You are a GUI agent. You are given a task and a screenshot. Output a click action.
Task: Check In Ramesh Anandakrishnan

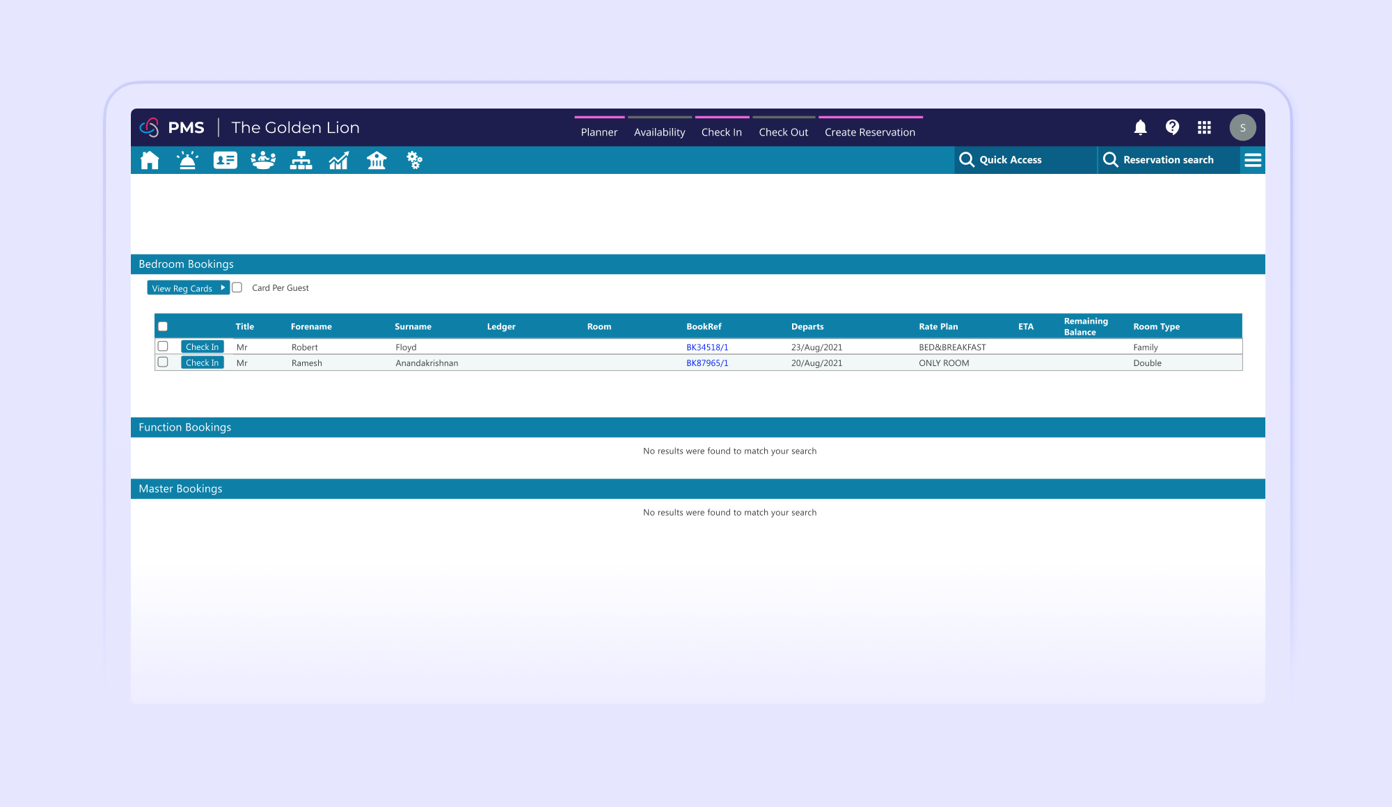pyautogui.click(x=202, y=362)
